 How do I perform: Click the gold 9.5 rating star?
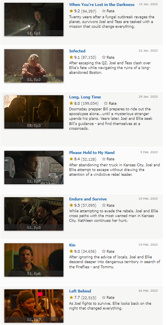[71, 205]
